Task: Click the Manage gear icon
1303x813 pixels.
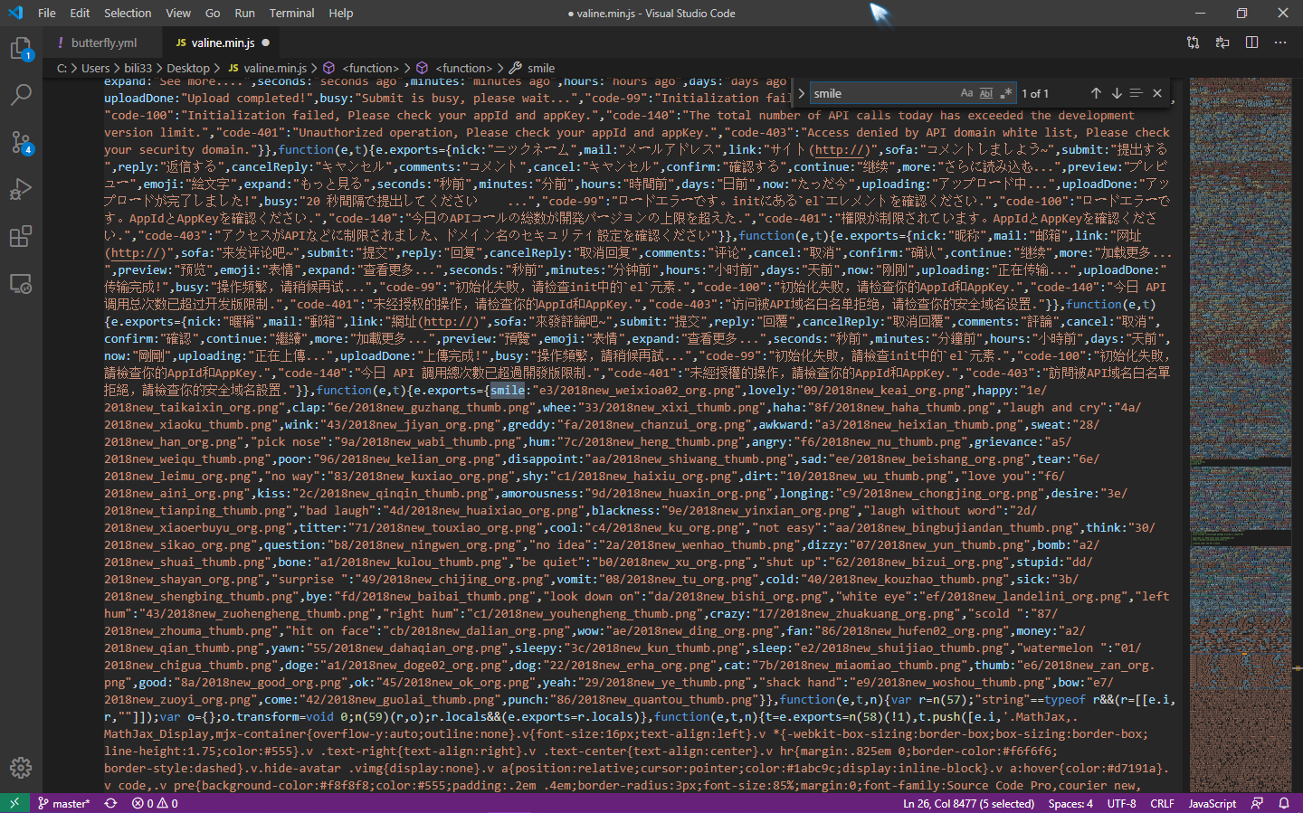Action: [x=21, y=768]
